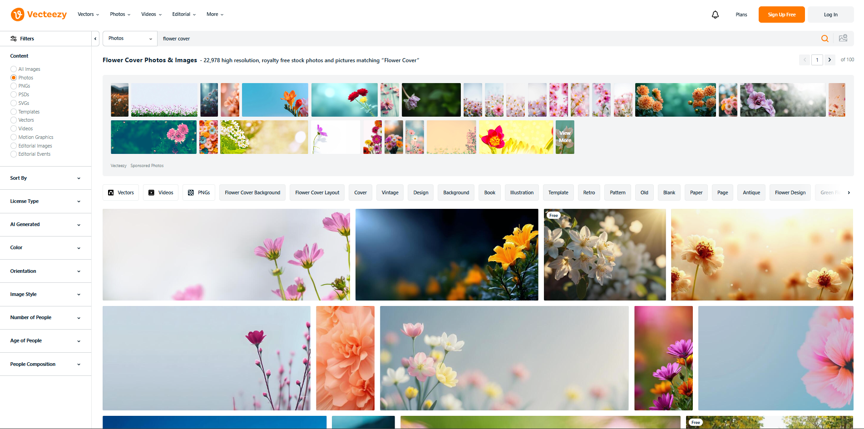Expand the Color filter section
The width and height of the screenshot is (864, 429).
tap(45, 247)
